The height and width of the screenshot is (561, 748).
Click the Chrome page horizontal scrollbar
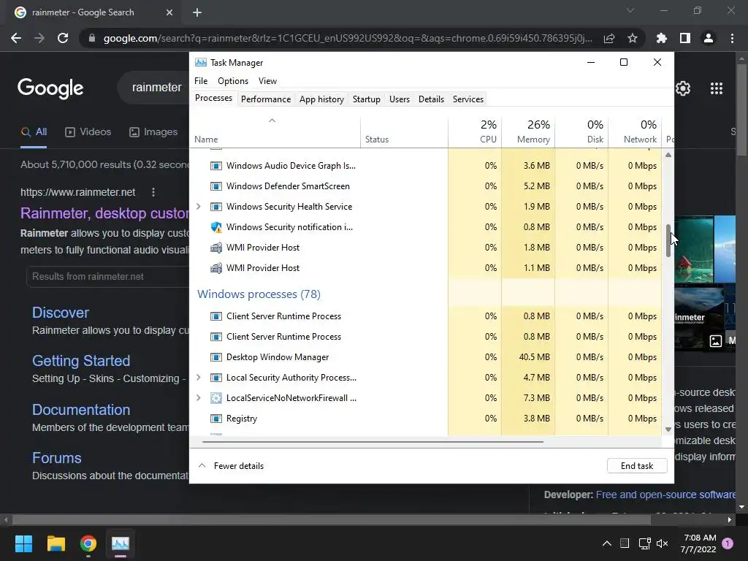pyautogui.click(x=332, y=520)
